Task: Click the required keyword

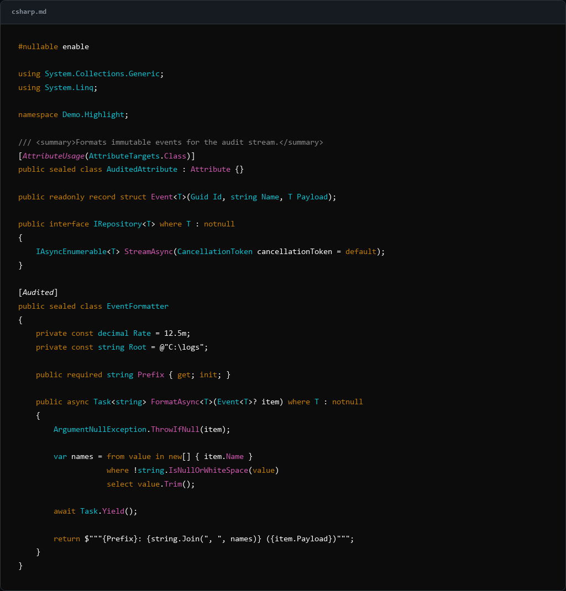Action: pos(85,375)
